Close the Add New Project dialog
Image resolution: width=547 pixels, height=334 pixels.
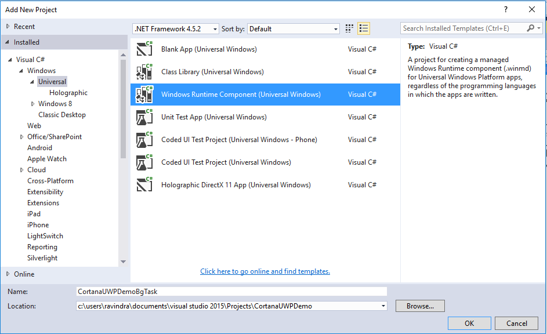(532, 9)
